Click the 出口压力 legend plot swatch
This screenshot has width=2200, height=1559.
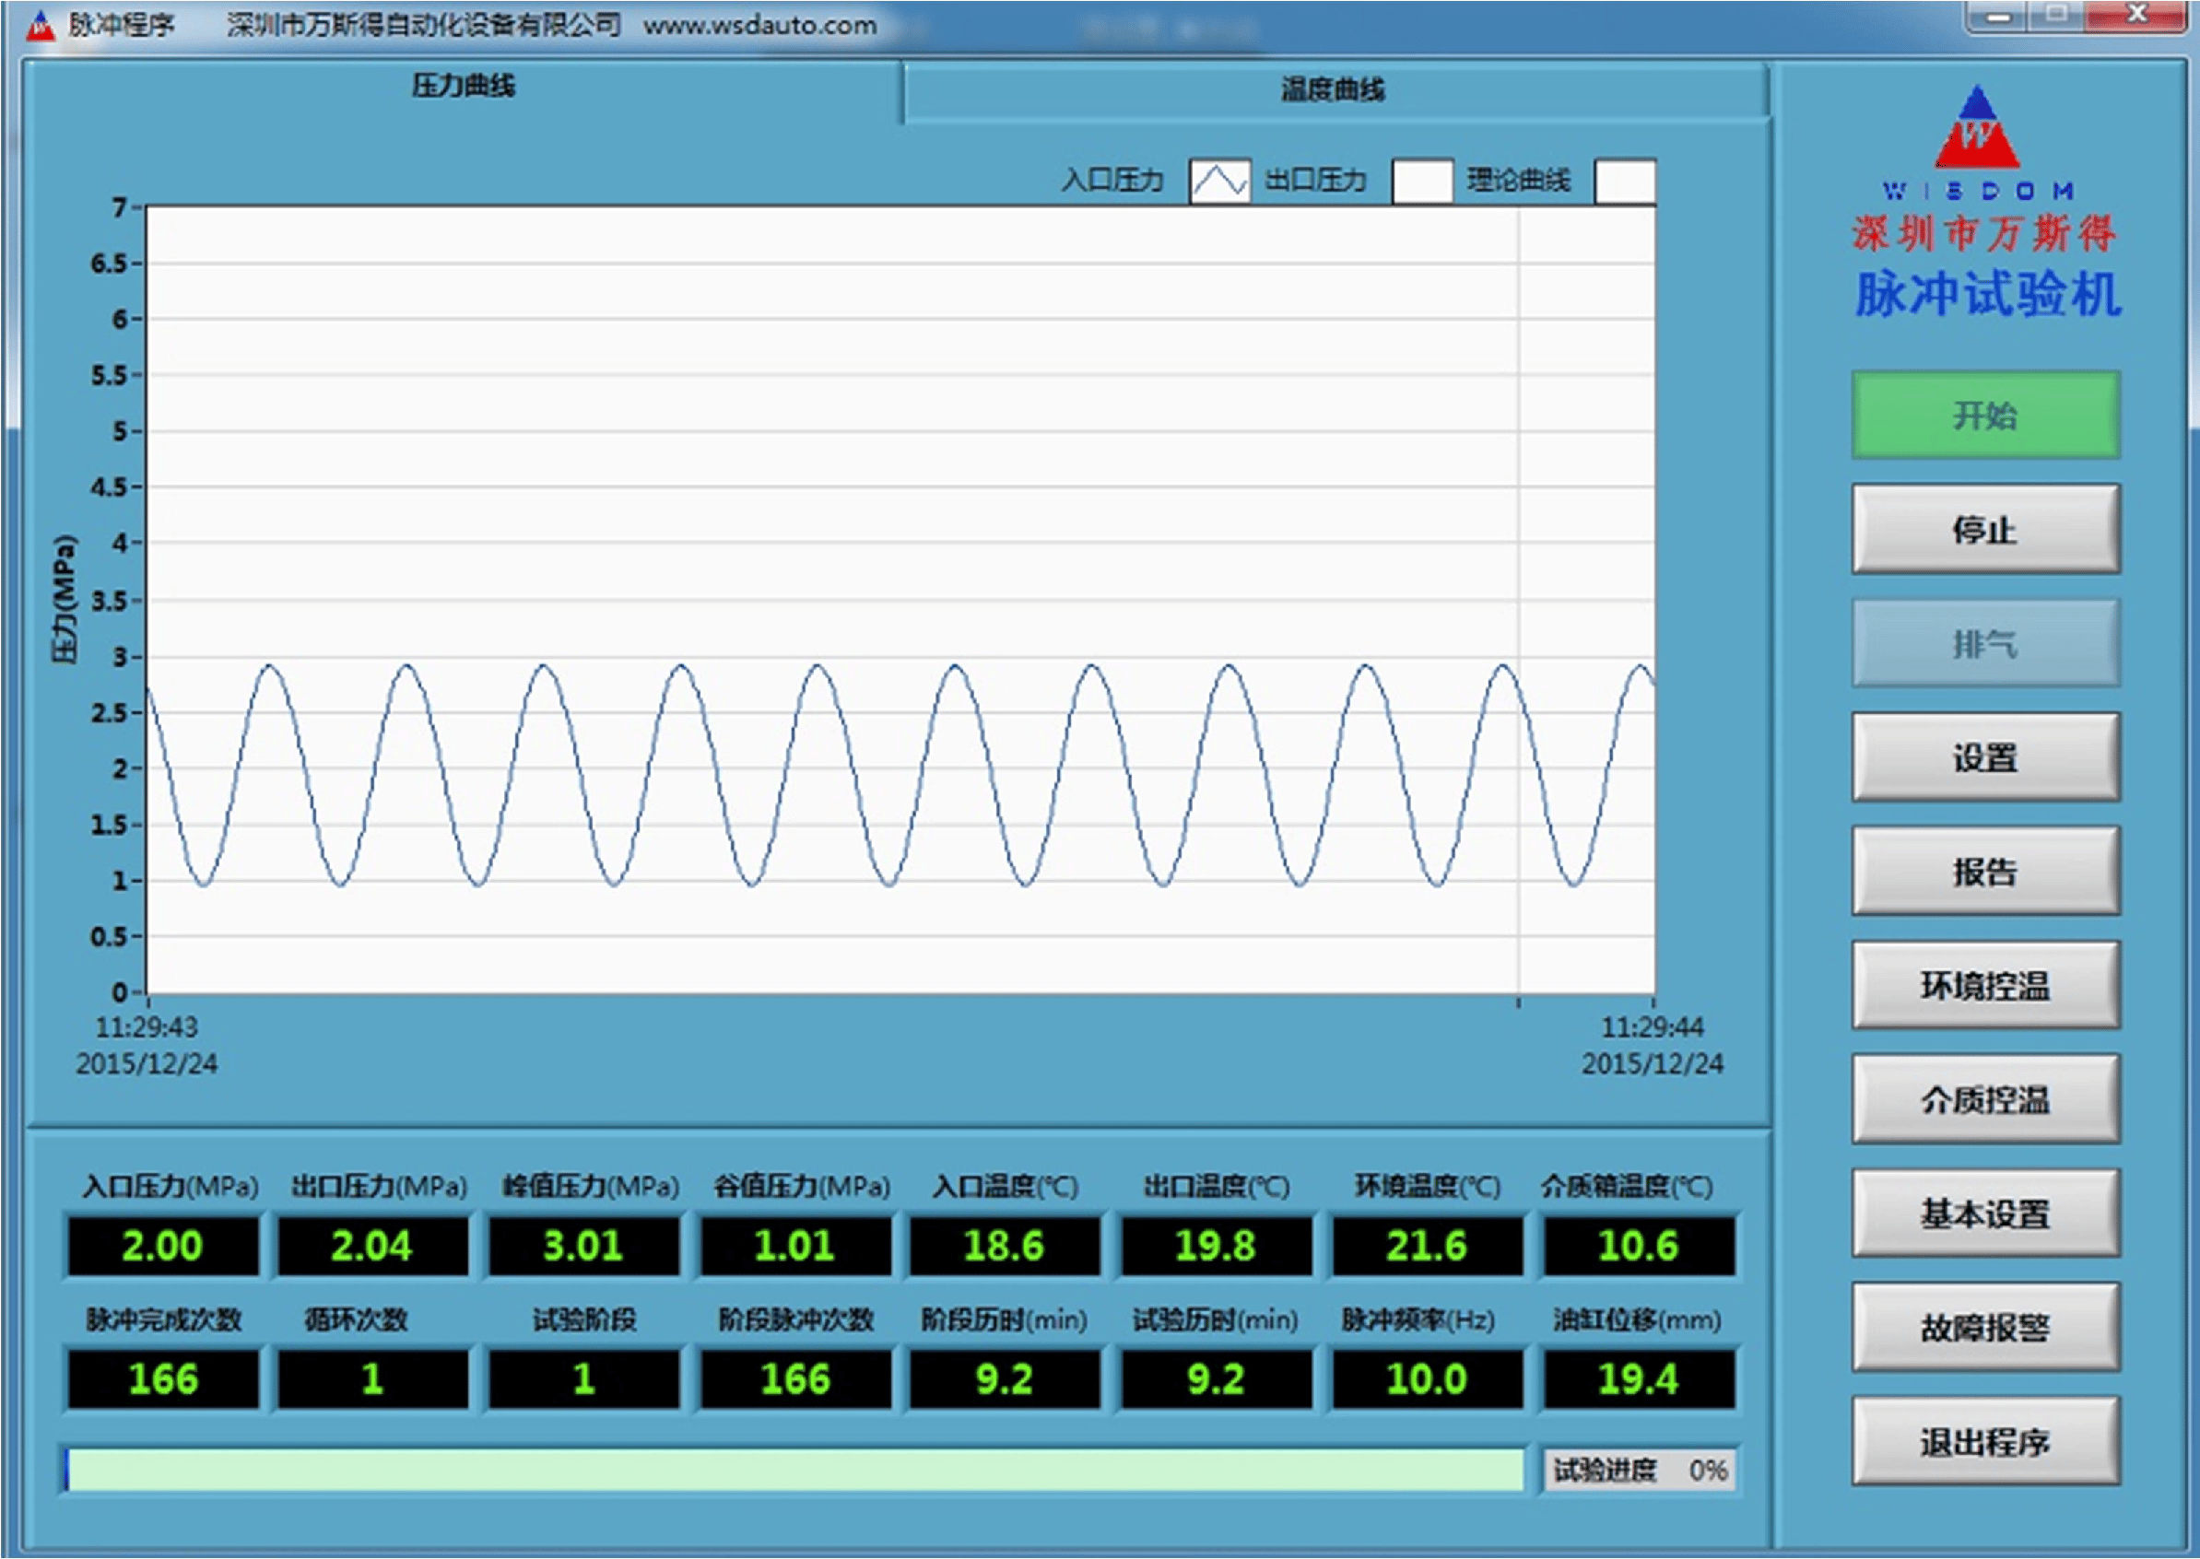[x=1421, y=181]
